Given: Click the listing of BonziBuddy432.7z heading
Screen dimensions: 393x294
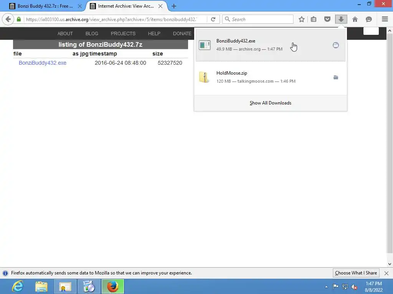Looking at the screenshot, I should tap(101, 44).
